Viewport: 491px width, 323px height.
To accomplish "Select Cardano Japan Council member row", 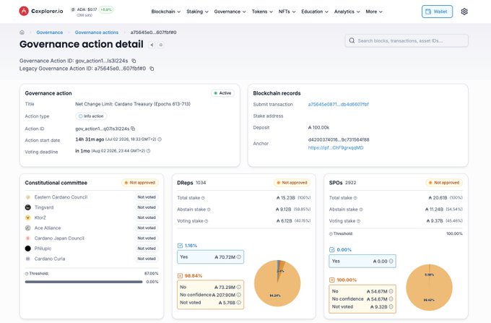I will pos(92,238).
